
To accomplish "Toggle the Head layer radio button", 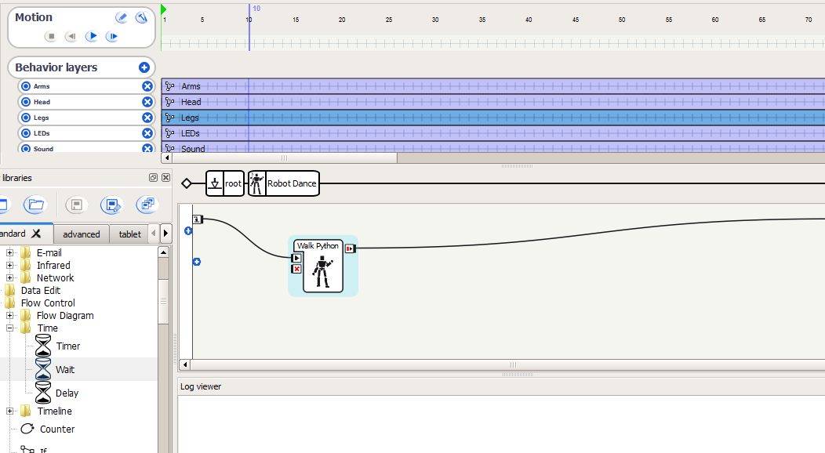I will [x=25, y=102].
